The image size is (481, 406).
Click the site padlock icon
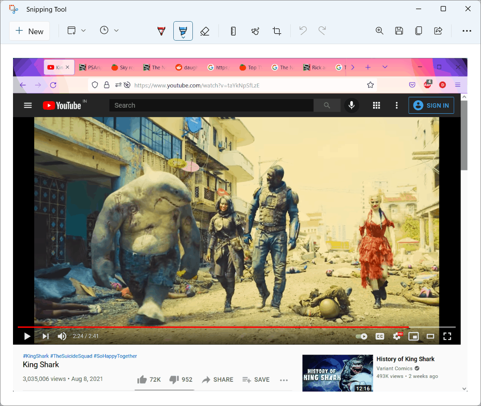pos(107,85)
